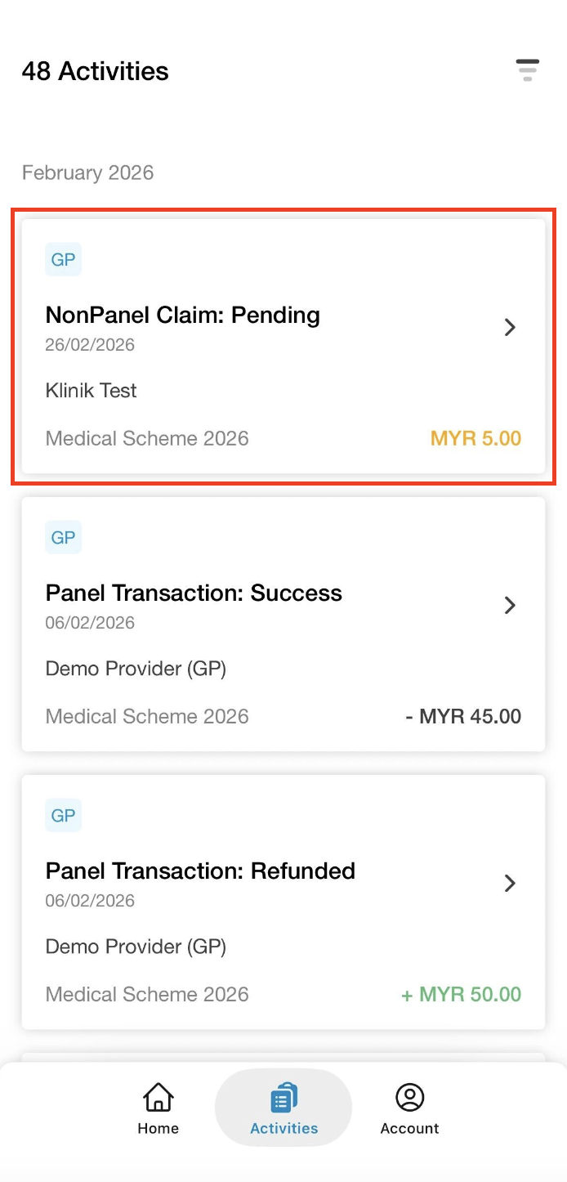Expand Panel Transaction: Success with its chevron
The image size is (567, 1182).
pyautogui.click(x=510, y=605)
